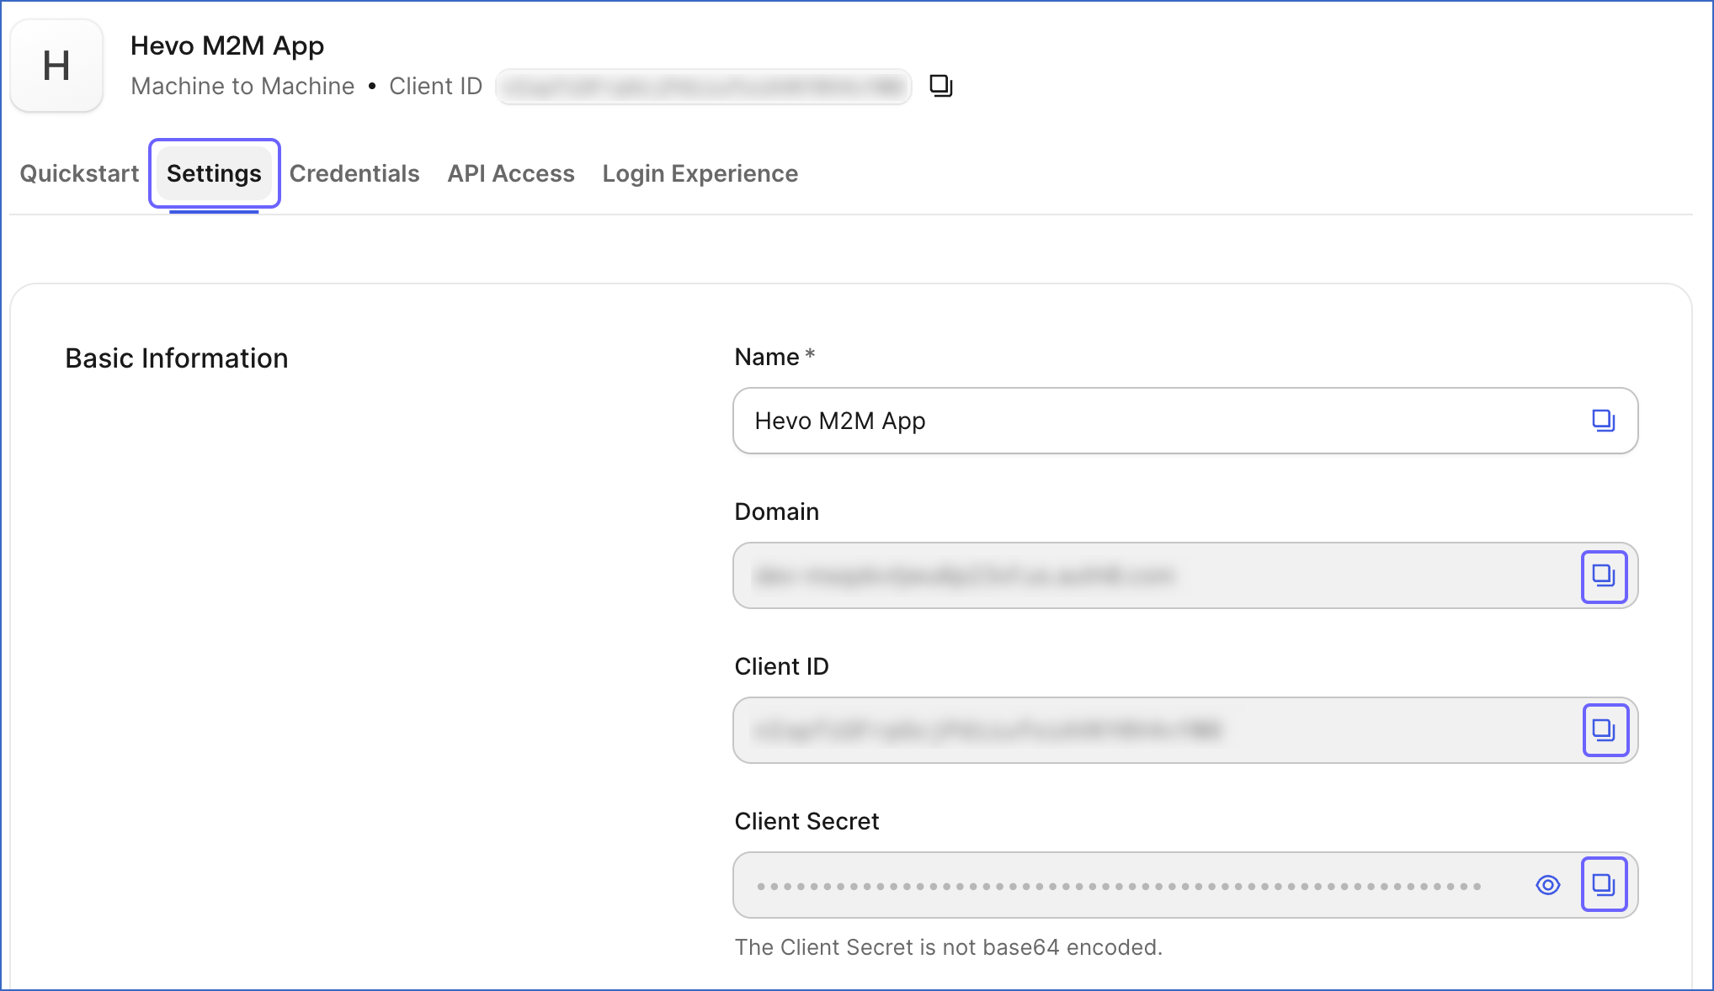Viewport: 1714px width, 991px height.
Task: Click the Domain label
Action: click(776, 511)
